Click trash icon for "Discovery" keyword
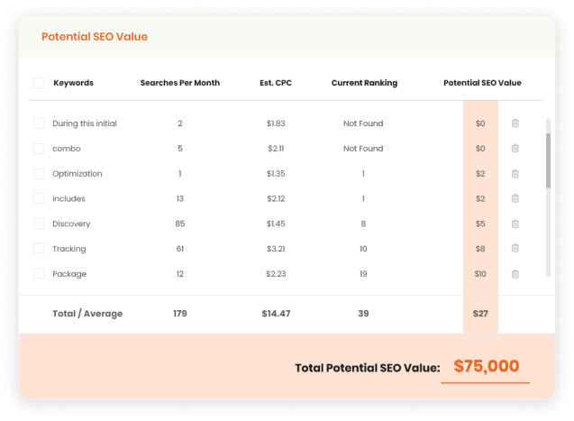Image resolution: width=574 pixels, height=421 pixels. click(x=515, y=224)
